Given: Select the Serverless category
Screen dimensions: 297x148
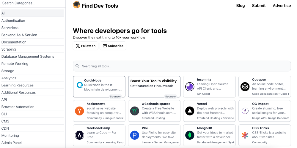Looking at the screenshot, I should click(32, 28).
